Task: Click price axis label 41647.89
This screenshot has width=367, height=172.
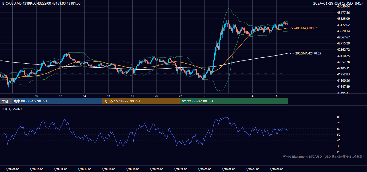Action: [343, 87]
